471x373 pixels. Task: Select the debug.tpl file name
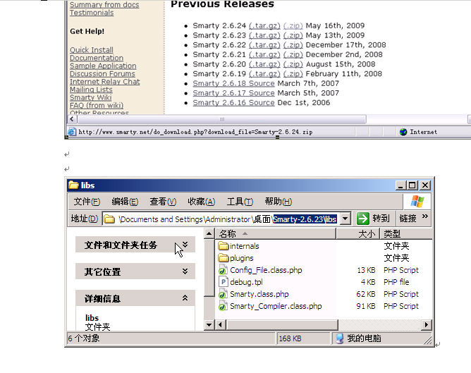click(246, 282)
